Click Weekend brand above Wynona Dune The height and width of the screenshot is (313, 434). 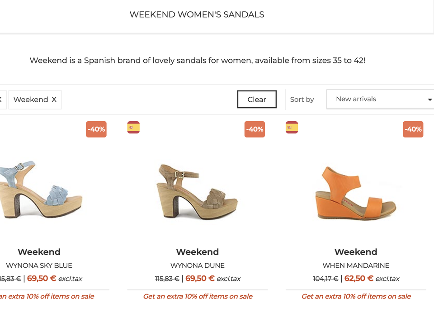(198, 252)
